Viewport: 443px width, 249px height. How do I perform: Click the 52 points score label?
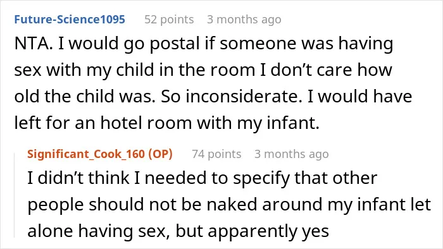(169, 20)
